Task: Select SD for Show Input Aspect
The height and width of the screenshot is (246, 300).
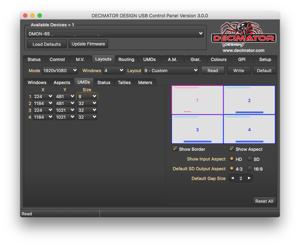Action: point(250,159)
